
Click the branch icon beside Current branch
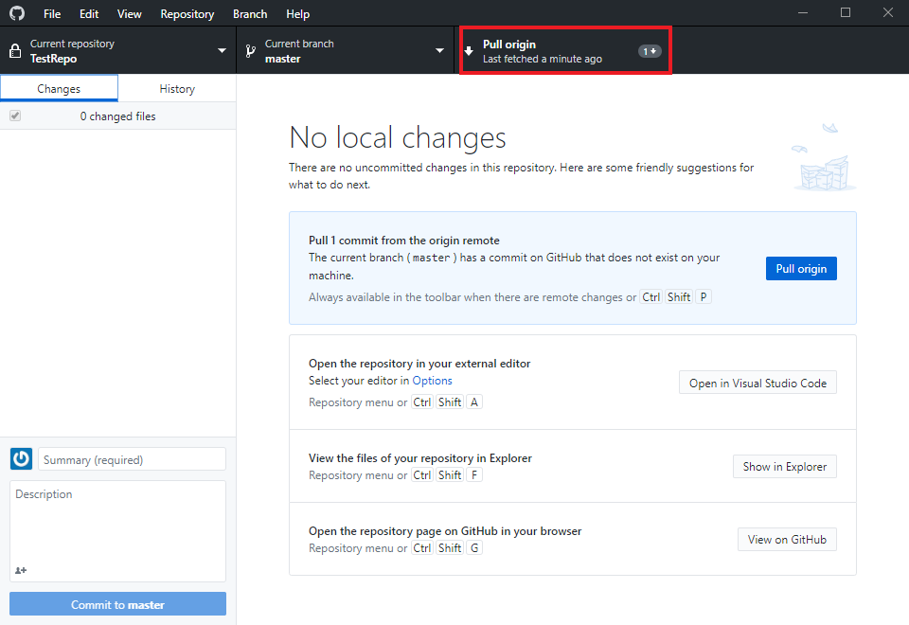(x=250, y=51)
